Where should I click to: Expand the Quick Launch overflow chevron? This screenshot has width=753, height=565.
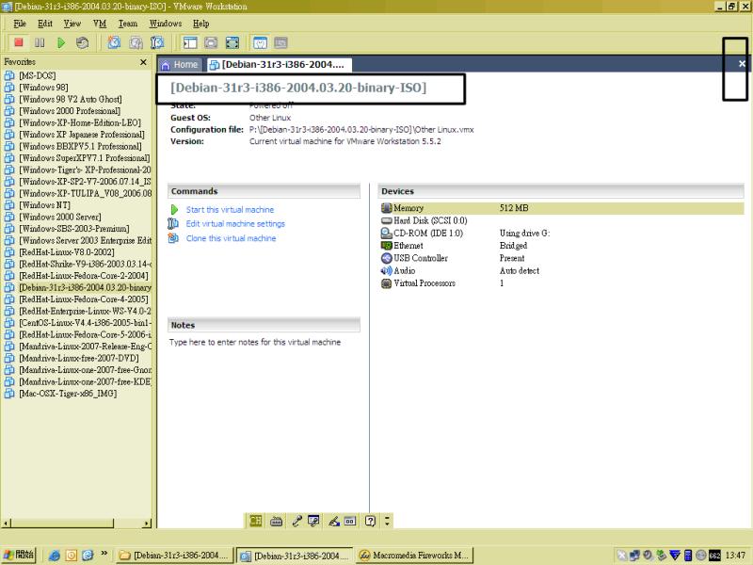[104, 554]
